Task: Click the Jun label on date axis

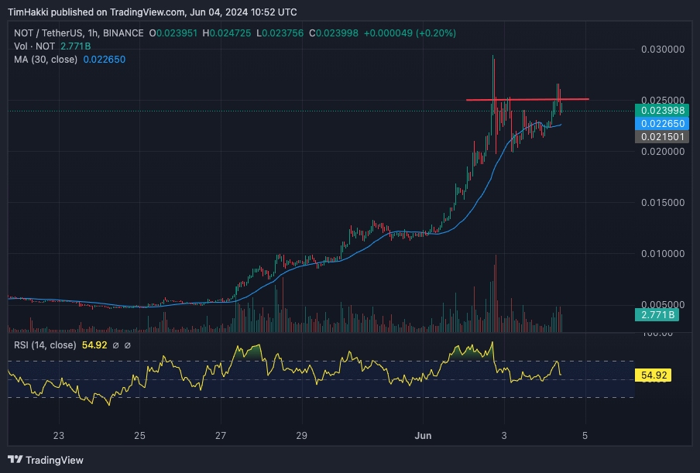Action: [x=423, y=436]
